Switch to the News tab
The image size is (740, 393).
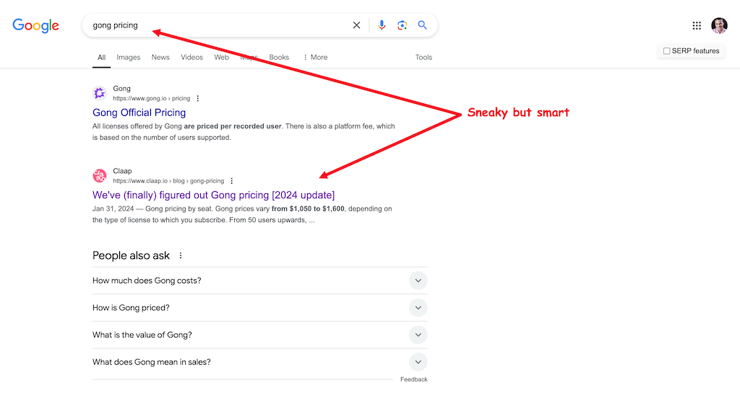160,58
